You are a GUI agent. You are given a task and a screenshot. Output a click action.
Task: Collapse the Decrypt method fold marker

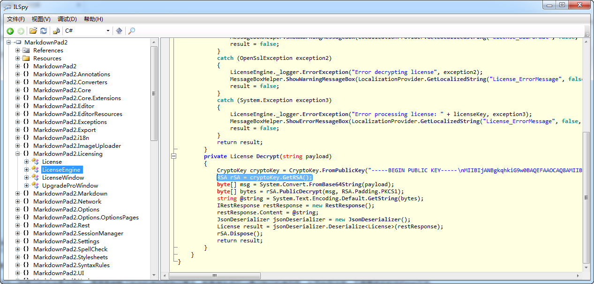(173, 156)
